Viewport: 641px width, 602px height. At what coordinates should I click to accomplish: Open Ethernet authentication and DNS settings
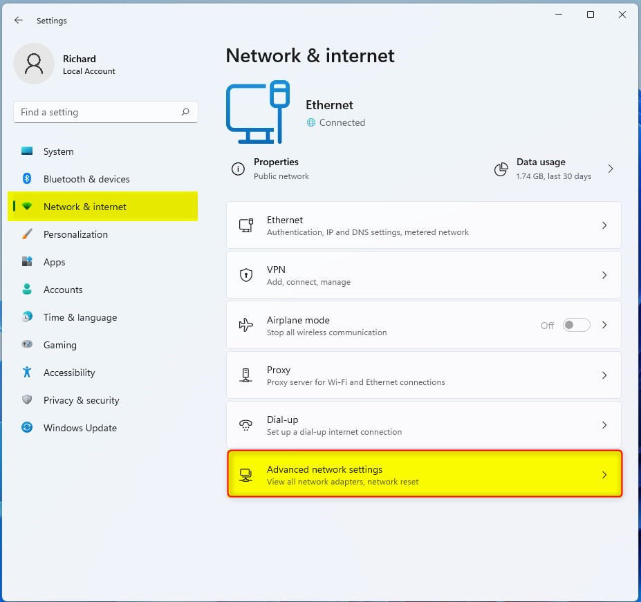click(424, 225)
